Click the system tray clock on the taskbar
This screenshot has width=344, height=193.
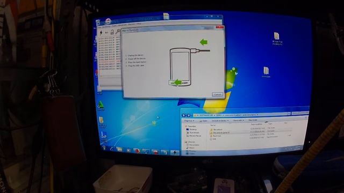coord(298,148)
